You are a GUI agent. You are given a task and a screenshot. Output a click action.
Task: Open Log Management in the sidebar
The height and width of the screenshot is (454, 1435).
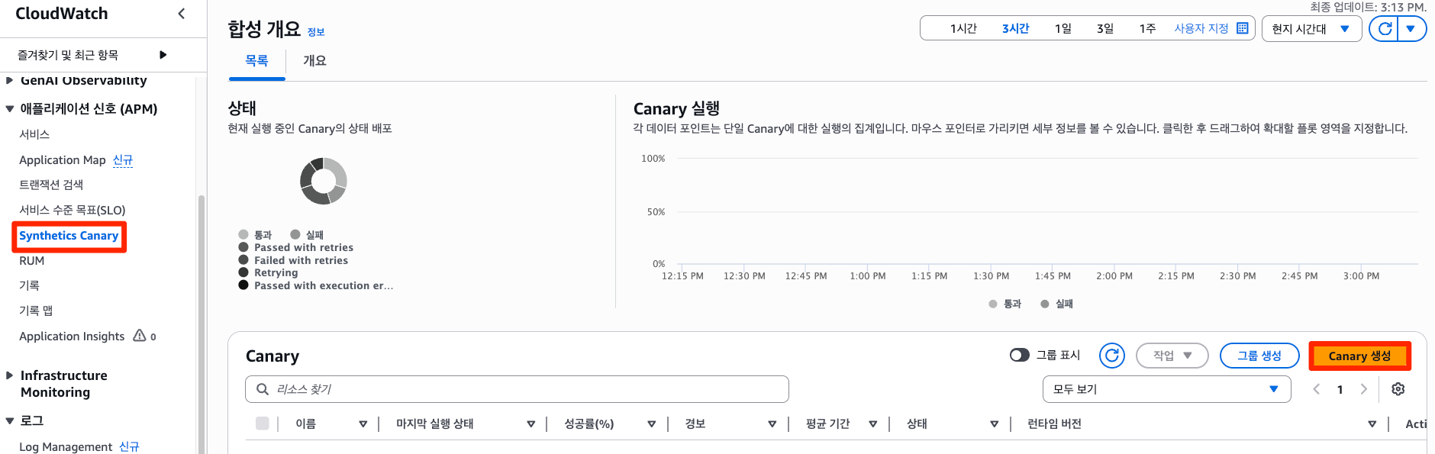[x=66, y=446]
